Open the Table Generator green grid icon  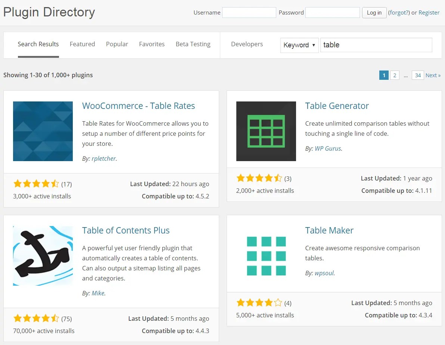point(266,131)
